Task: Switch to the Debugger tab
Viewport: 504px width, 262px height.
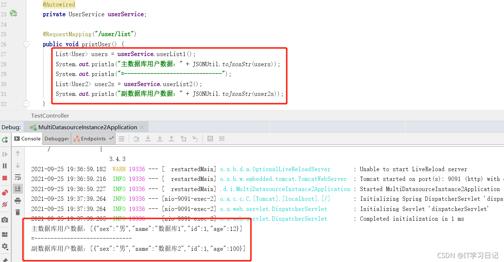Action: (57, 139)
